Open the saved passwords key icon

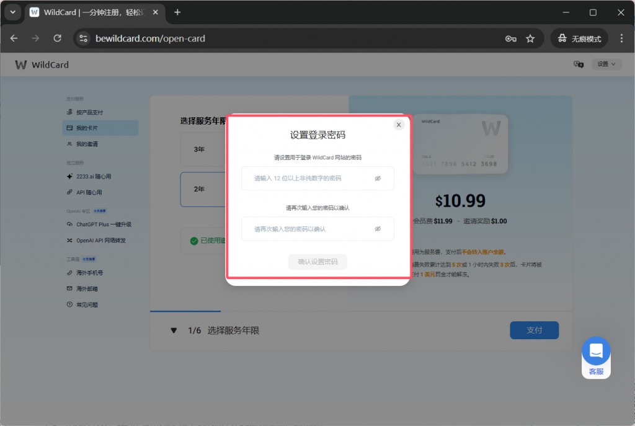coord(511,38)
